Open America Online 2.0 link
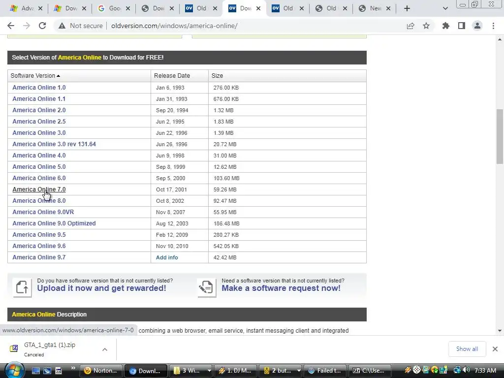504x378 pixels. (39, 110)
